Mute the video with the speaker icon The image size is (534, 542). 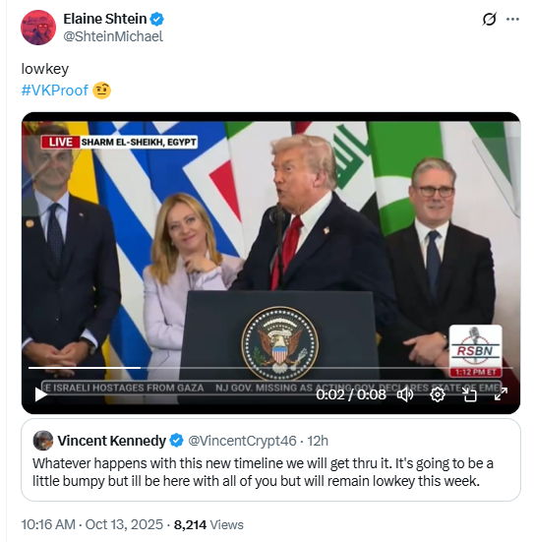[x=405, y=394]
